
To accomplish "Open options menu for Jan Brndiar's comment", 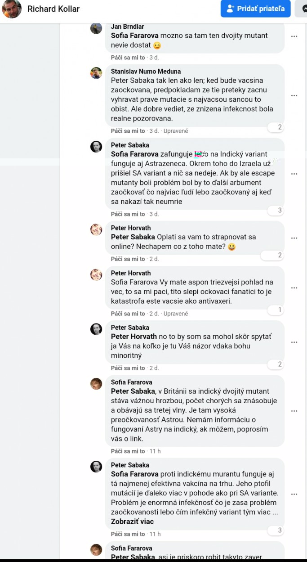I will tap(294, 36).
